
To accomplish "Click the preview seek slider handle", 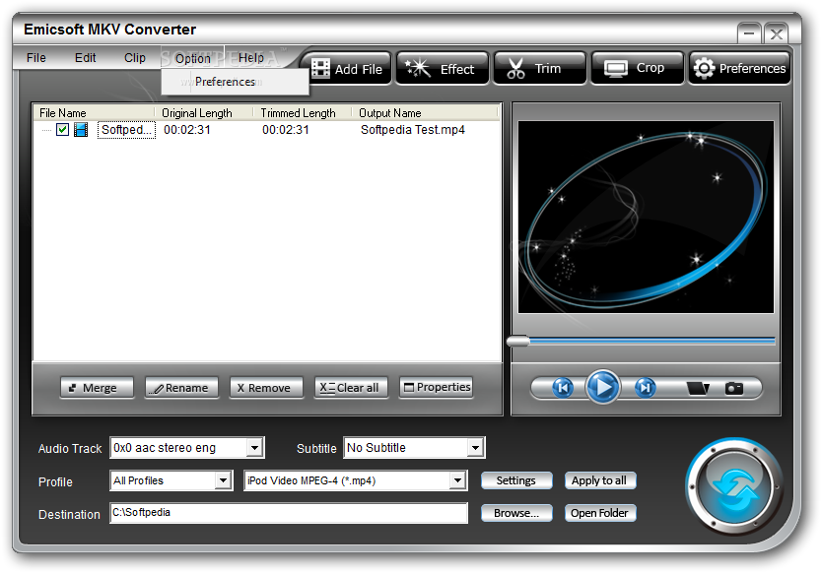I will point(518,342).
